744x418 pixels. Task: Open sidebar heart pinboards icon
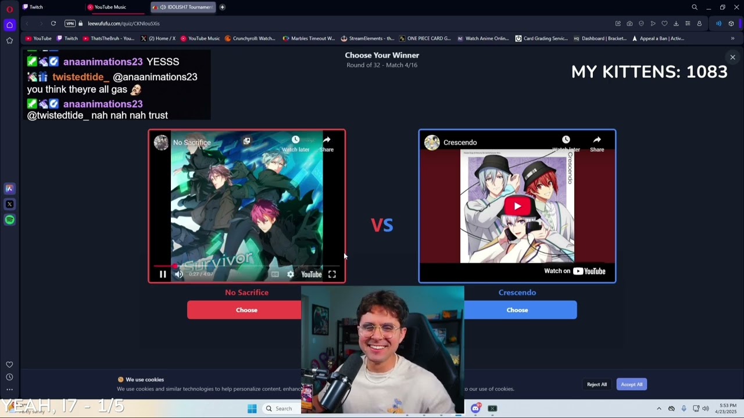pos(9,365)
